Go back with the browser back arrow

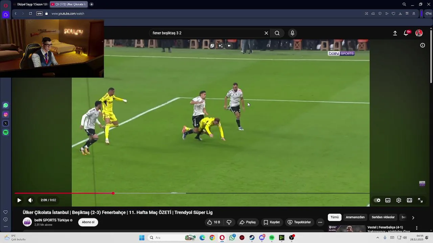[x=16, y=13]
